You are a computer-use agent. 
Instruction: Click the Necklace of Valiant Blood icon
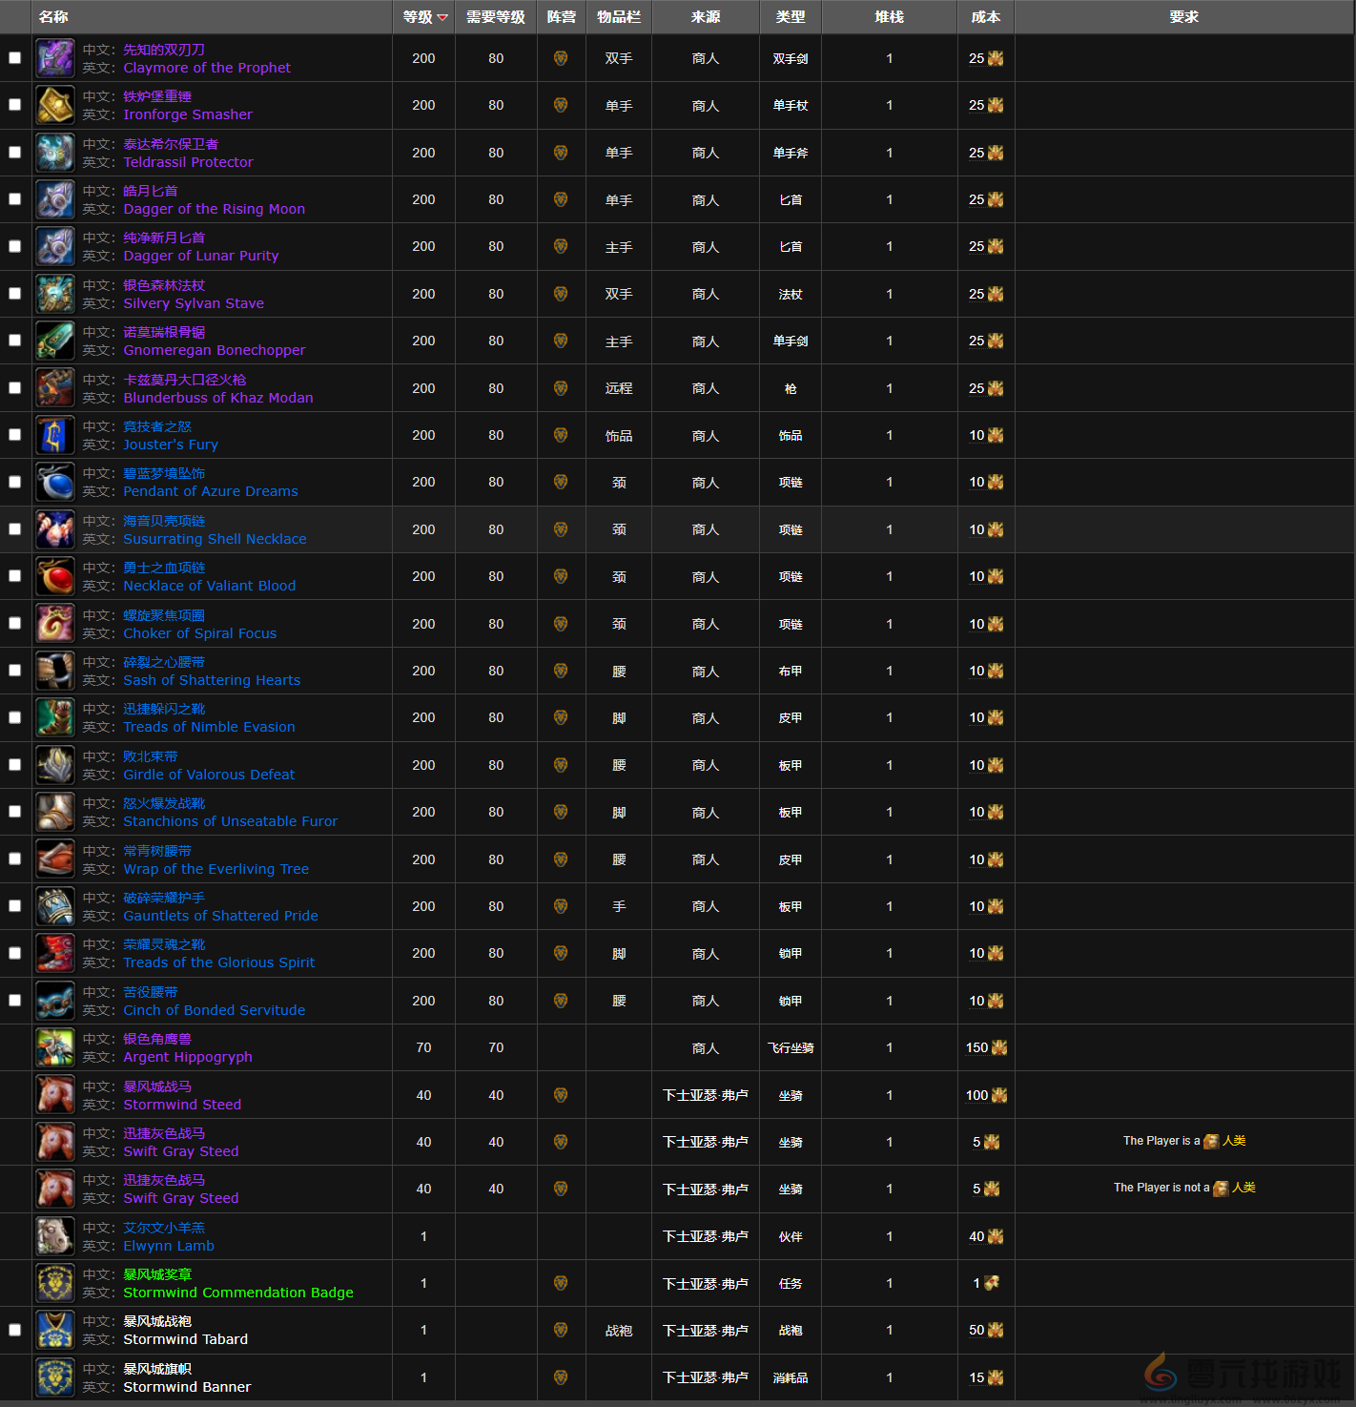click(x=55, y=576)
